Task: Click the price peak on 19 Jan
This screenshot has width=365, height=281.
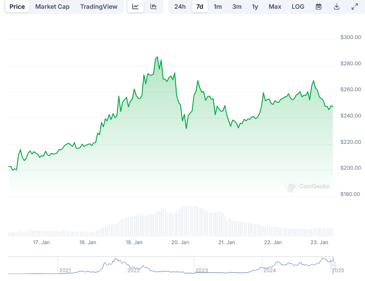Action: (x=157, y=57)
